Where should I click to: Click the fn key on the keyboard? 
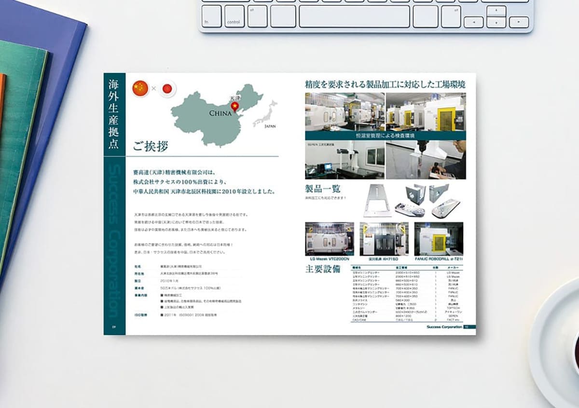[x=212, y=16]
